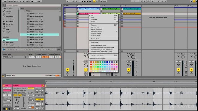Toggle the Groove Pool wave icon
Screen dimensions: 198x111
(3, 76)
